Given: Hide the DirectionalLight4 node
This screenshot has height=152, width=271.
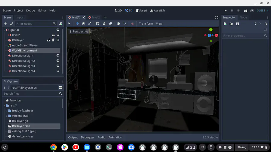Looking at the screenshot, I should click(58, 71).
